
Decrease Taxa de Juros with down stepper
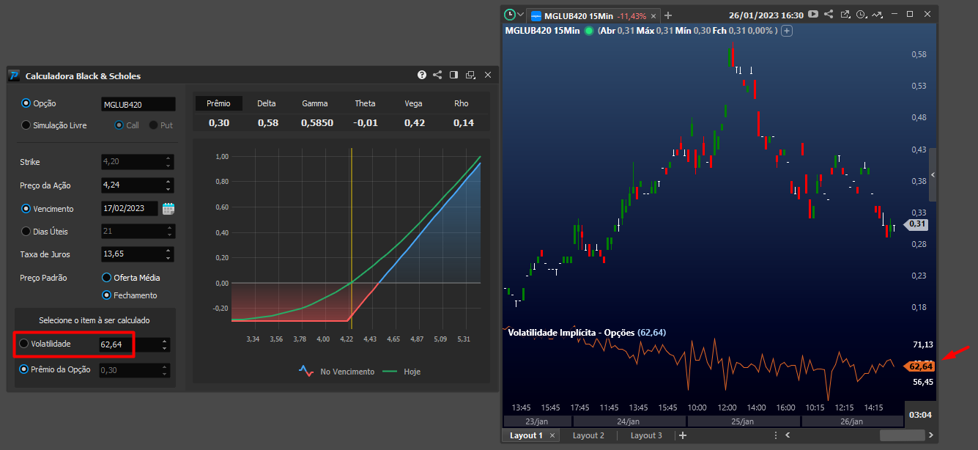pos(168,258)
